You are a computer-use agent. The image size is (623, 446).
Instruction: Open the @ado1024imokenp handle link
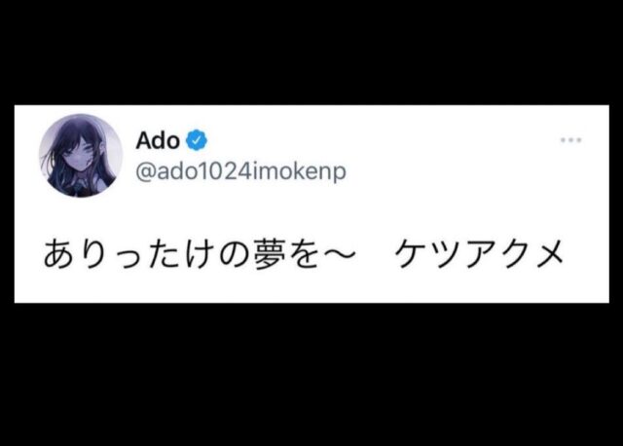(x=241, y=171)
